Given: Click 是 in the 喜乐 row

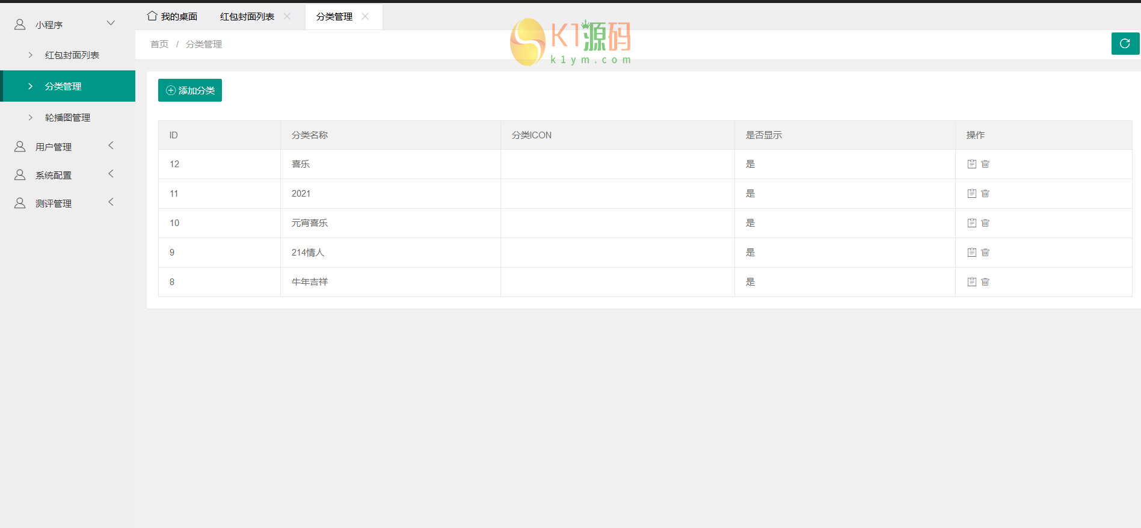Looking at the screenshot, I should point(750,164).
